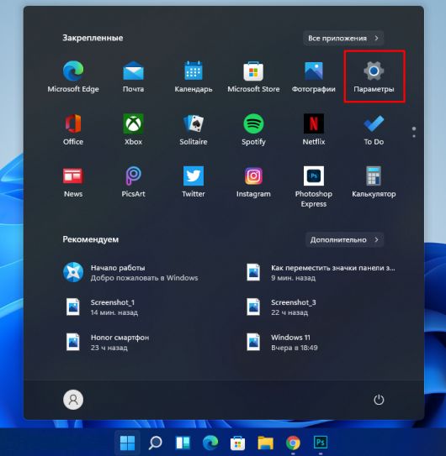446x456 pixels.
Task: Open Edge from the taskbar
Action: pos(210,443)
